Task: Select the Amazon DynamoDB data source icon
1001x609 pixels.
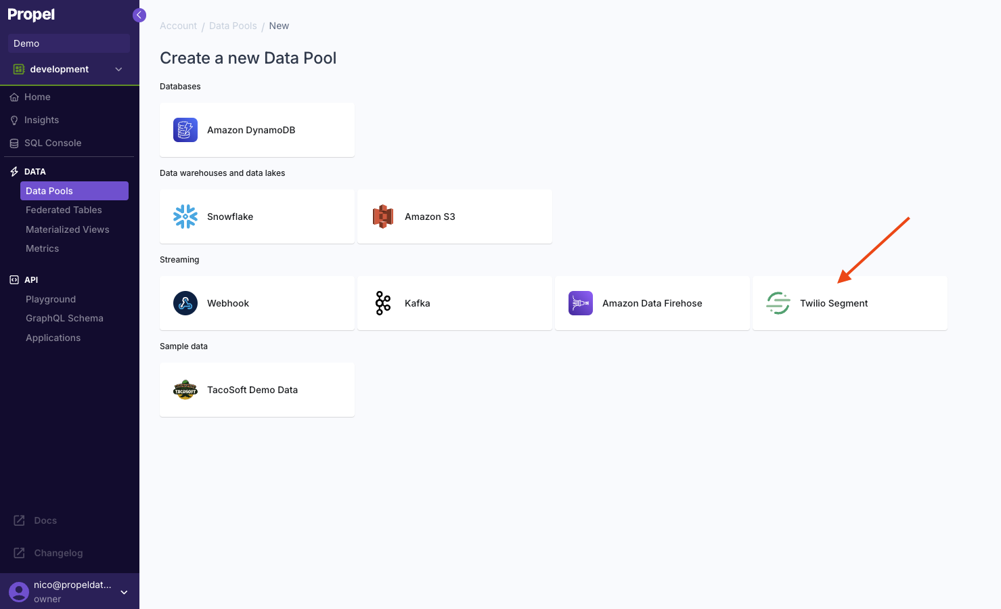Action: (x=185, y=129)
